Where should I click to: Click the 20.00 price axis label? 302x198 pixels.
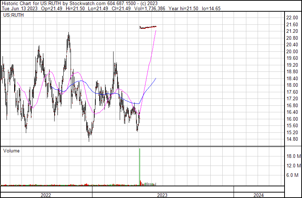pos(292,52)
